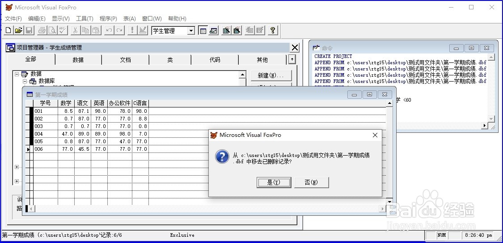503x243 pixels.
Task: Click the Save diskette toolbar icon
Action: click(x=29, y=31)
